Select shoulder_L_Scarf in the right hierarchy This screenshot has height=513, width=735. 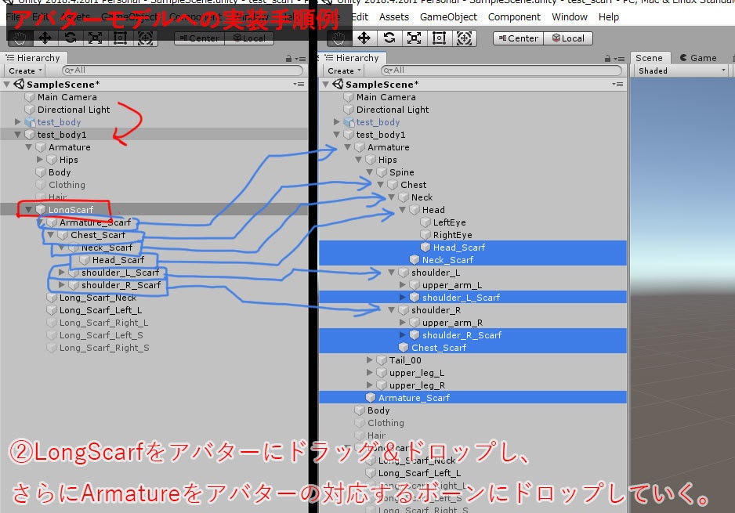[x=472, y=297]
